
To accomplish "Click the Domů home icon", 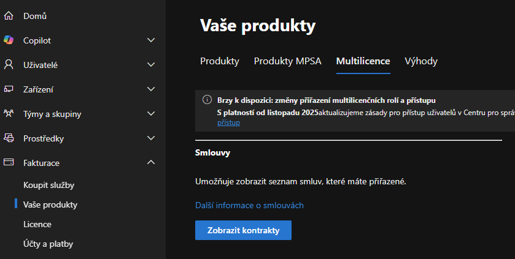I will coord(9,16).
